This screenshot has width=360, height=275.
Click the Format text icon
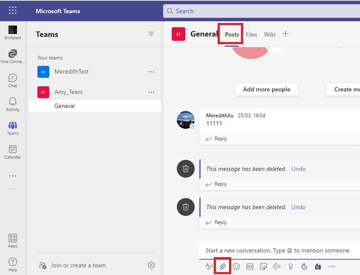tap(209, 266)
